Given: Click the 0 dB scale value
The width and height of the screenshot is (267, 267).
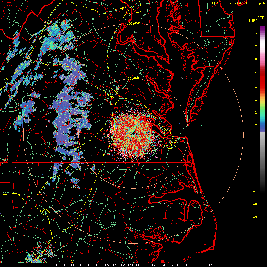Looking at the screenshot, I should (256, 126).
